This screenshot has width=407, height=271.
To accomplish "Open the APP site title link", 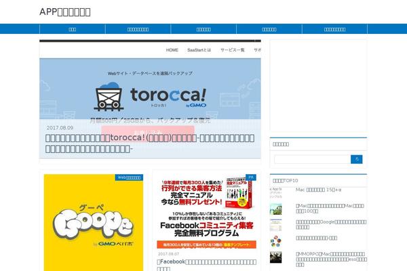I will [x=65, y=12].
